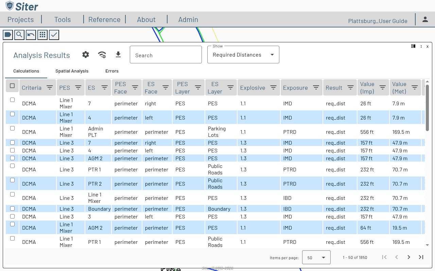Filter the Result column
The image size is (435, 271).
click(351, 87)
